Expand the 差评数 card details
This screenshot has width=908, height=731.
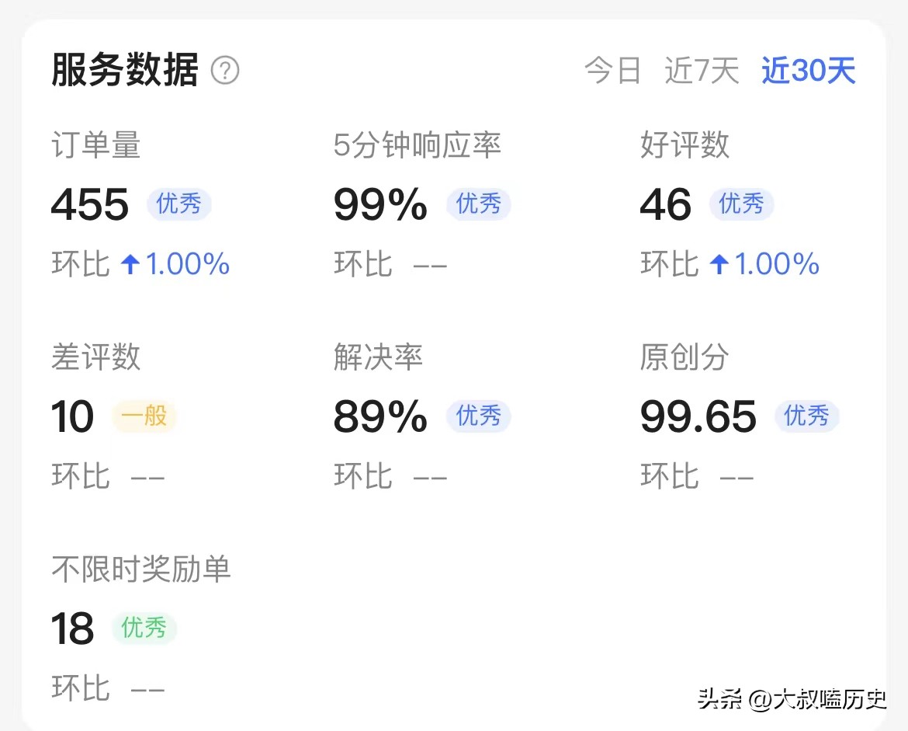tap(95, 357)
